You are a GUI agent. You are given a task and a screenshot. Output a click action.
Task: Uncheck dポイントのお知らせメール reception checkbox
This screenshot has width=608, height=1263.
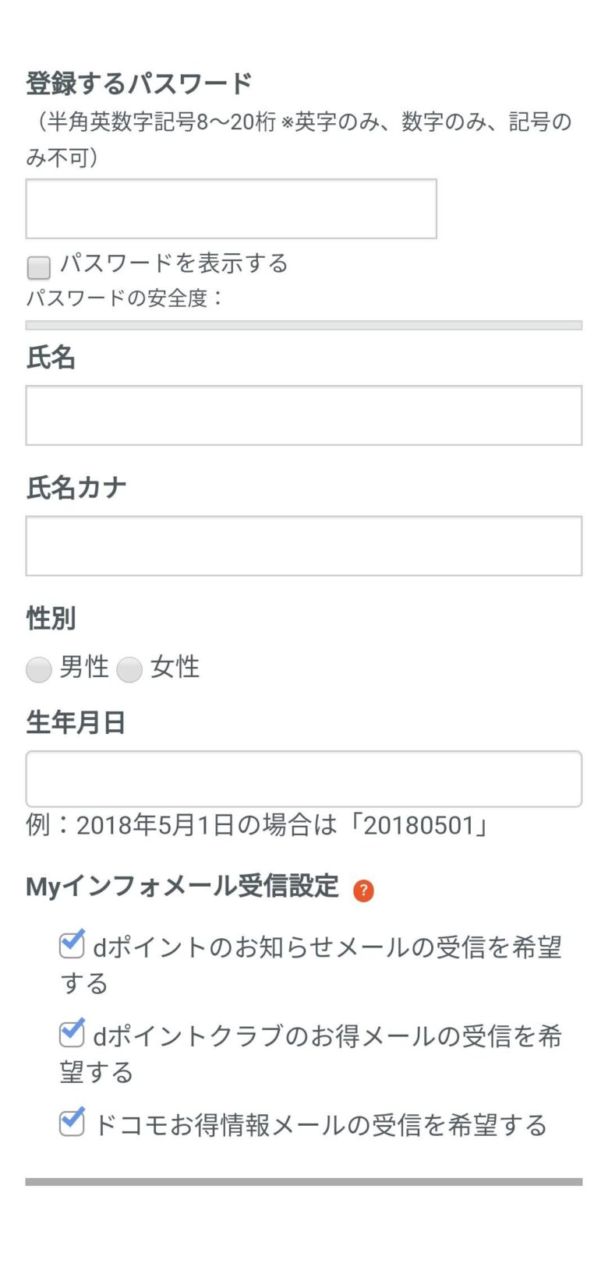(72, 945)
